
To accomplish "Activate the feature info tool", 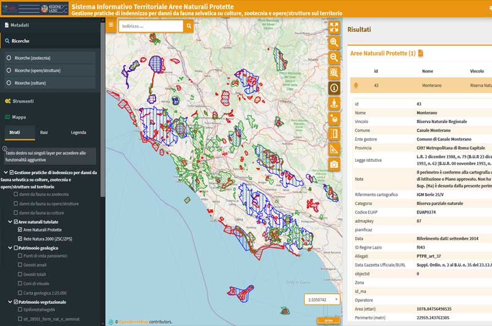I will point(334,88).
